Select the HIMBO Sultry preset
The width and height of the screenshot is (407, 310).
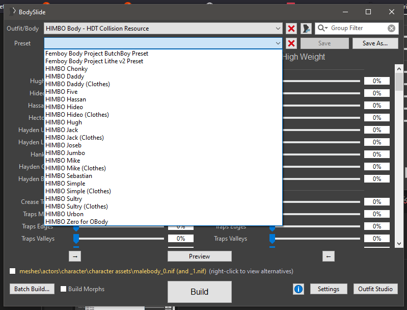click(164, 199)
